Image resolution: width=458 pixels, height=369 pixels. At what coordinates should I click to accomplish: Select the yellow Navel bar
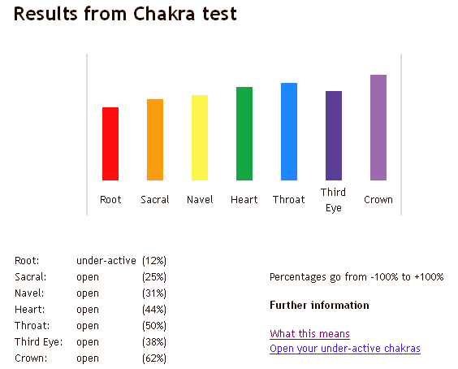click(200, 137)
